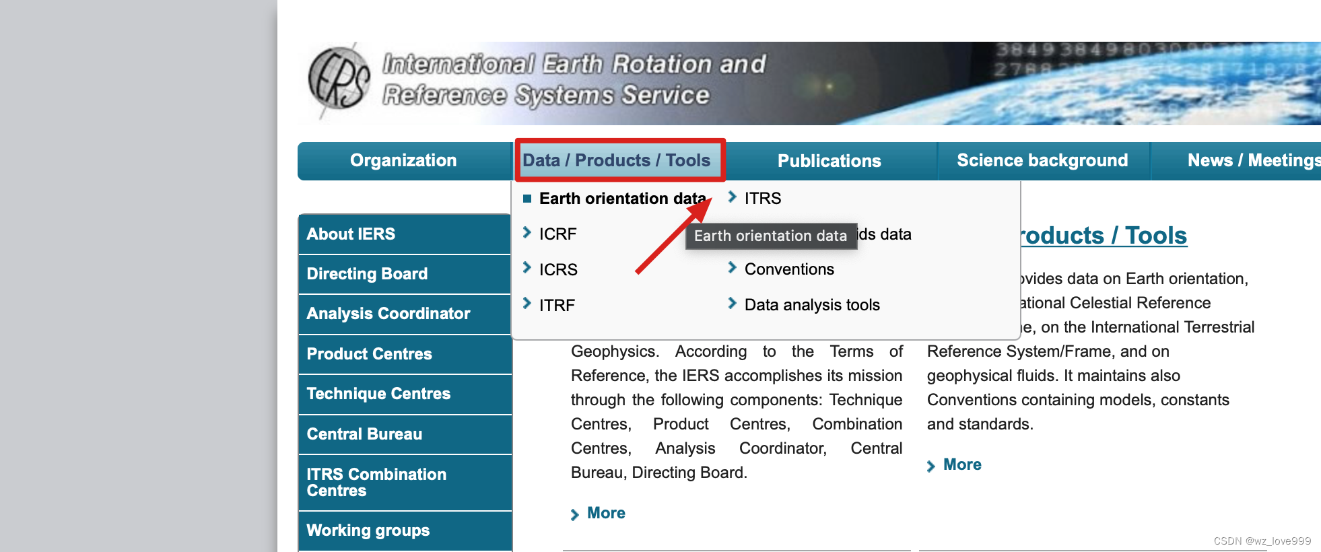This screenshot has height=552, width=1321.
Task: Open Technique Centres sidebar link
Action: click(x=405, y=394)
